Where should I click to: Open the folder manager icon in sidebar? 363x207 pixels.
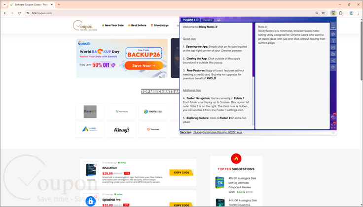click(x=333, y=54)
